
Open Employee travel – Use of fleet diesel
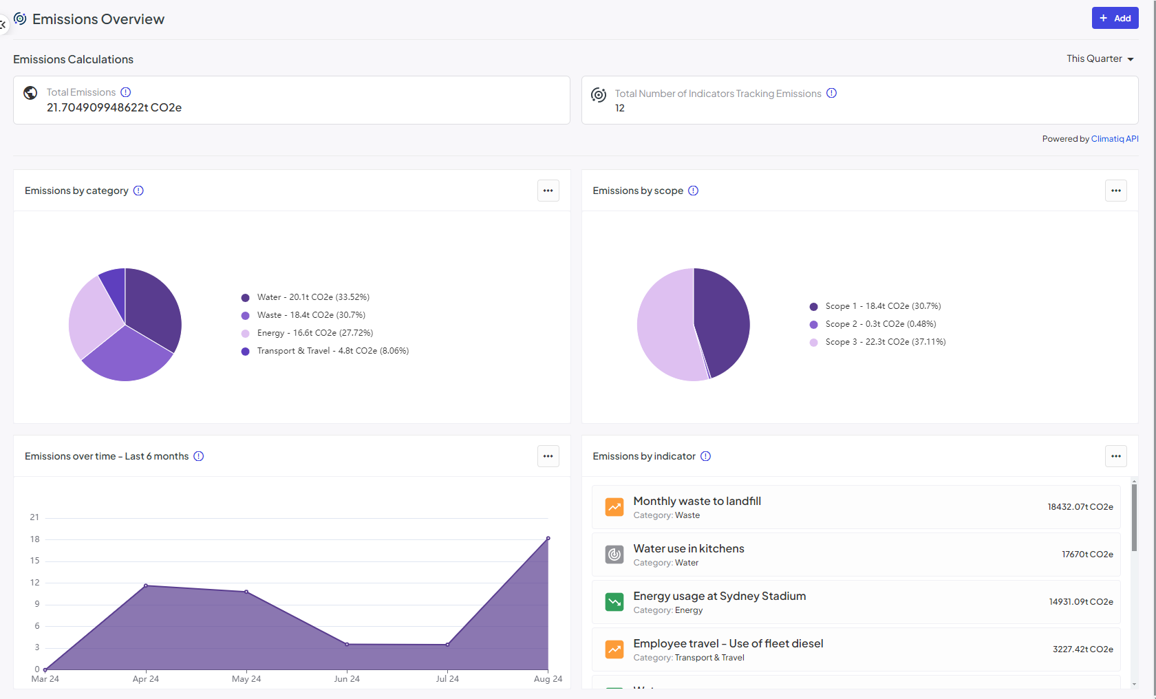856,649
